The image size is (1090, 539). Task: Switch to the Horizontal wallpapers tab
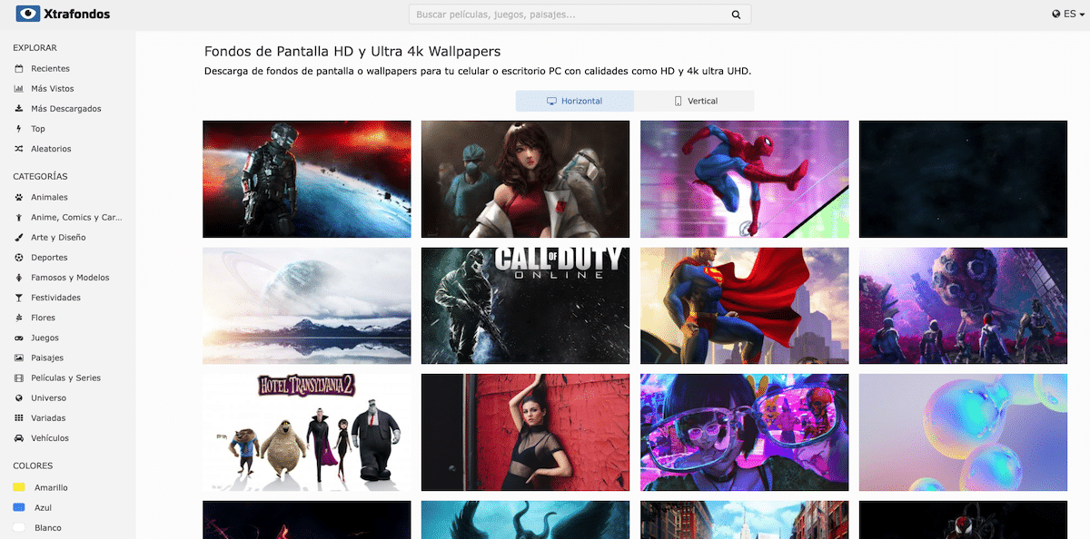(575, 101)
